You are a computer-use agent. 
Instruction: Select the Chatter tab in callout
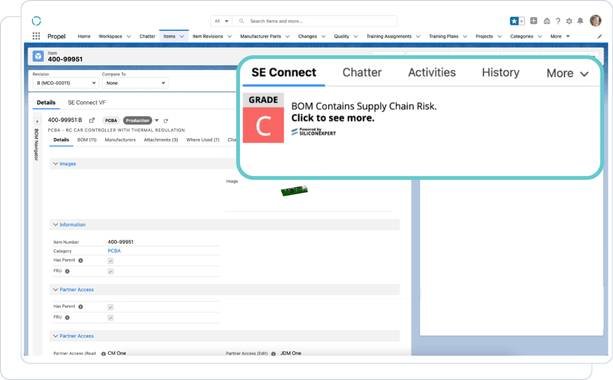[362, 73]
